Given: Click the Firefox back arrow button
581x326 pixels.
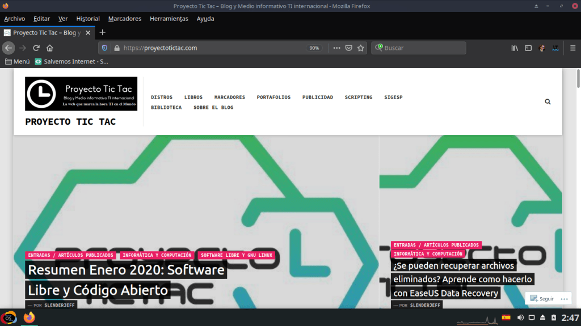Looking at the screenshot, I should pyautogui.click(x=9, y=48).
